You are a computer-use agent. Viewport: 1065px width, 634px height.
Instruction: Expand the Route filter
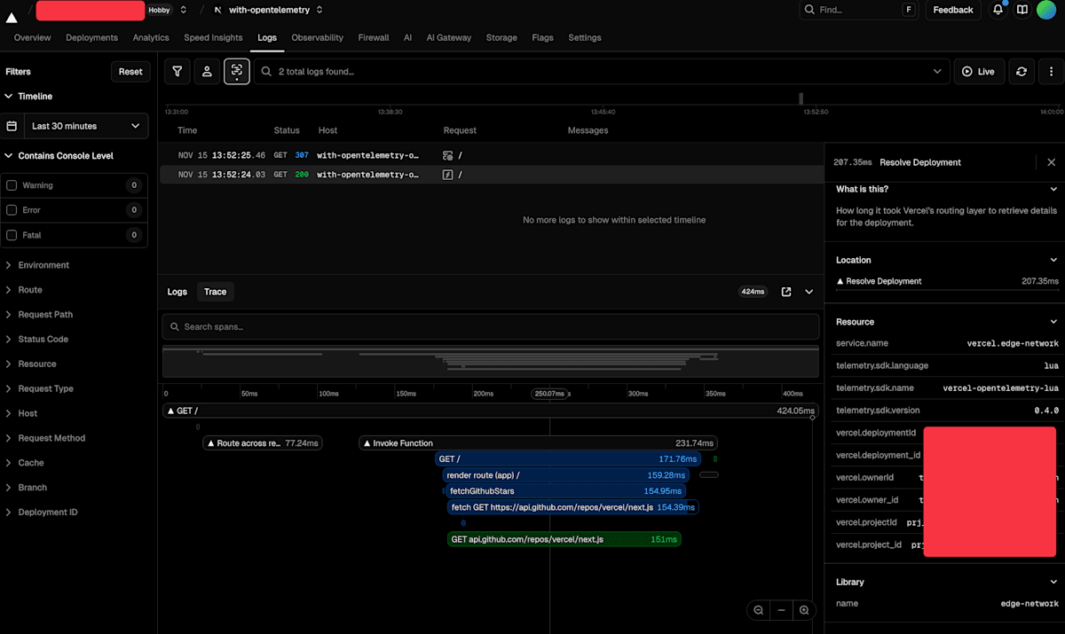coord(23,290)
